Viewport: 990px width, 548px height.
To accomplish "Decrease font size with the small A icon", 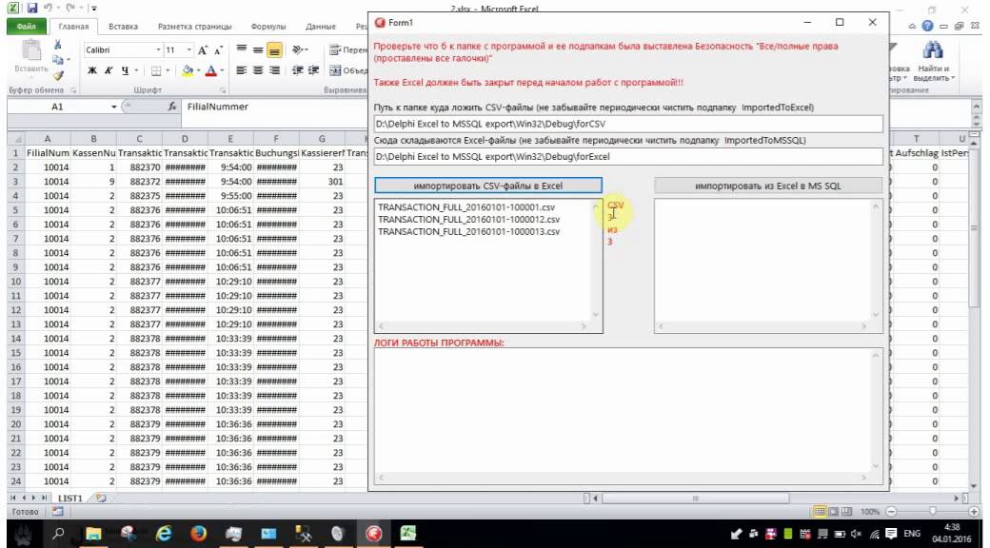I will [218, 49].
